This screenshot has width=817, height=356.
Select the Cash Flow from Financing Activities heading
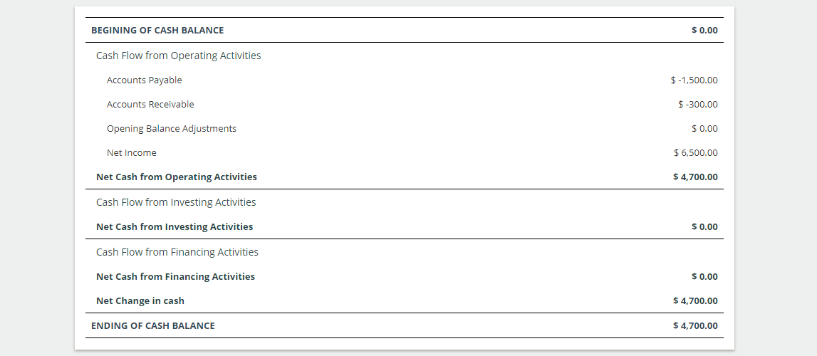[177, 252]
